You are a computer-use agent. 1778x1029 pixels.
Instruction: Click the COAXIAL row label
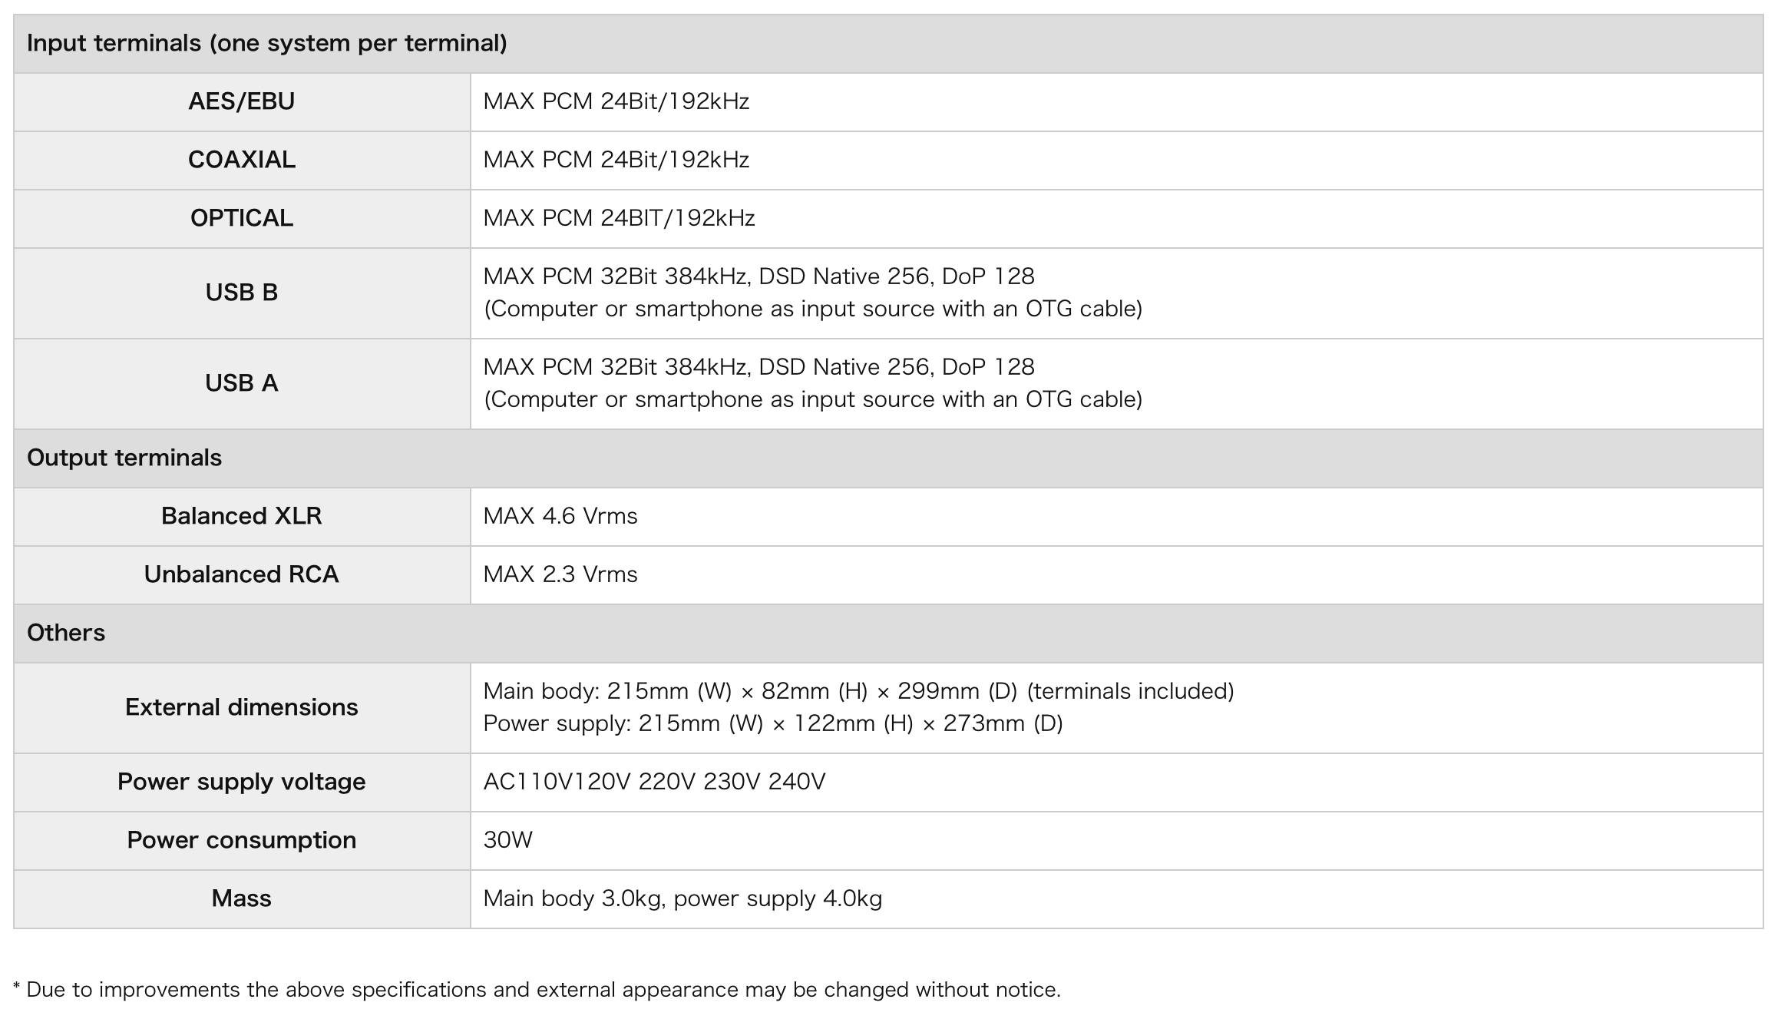click(241, 160)
